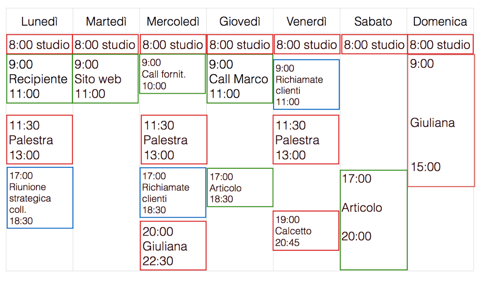Open Riunione strategica coll. on Monday
484x285 pixels.
coord(40,198)
